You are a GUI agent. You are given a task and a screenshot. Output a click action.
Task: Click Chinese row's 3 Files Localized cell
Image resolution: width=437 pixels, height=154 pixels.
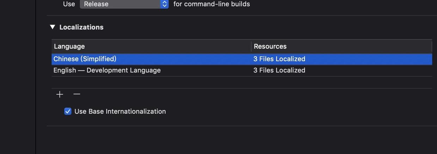point(279,59)
